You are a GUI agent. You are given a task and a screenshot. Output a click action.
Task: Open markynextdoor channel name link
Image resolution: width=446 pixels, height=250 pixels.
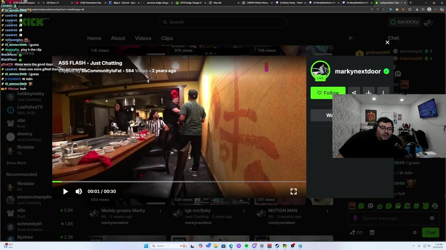[358, 71]
